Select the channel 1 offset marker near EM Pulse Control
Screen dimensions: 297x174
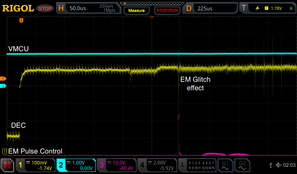pyautogui.click(x=4, y=151)
